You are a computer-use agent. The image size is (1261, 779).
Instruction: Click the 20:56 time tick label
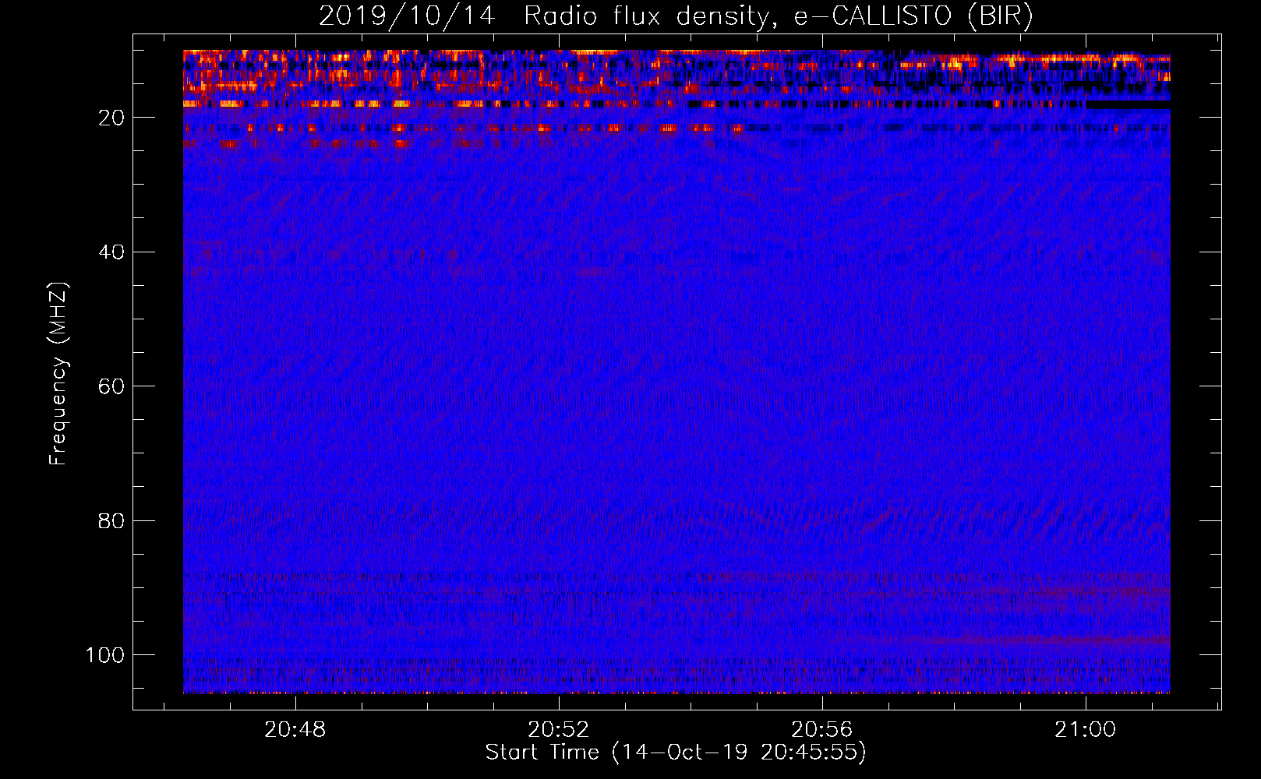pos(822,730)
